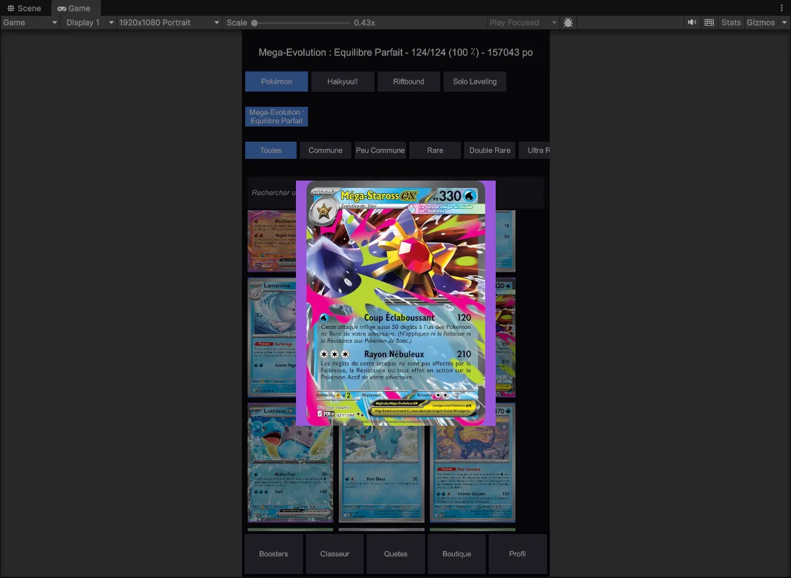Click the Rechercher search field
The width and height of the screenshot is (791, 578).
[395, 192]
